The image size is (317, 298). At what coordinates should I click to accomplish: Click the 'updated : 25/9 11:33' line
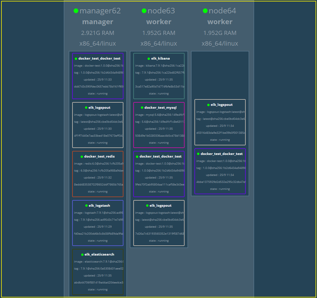(x=98, y=80)
